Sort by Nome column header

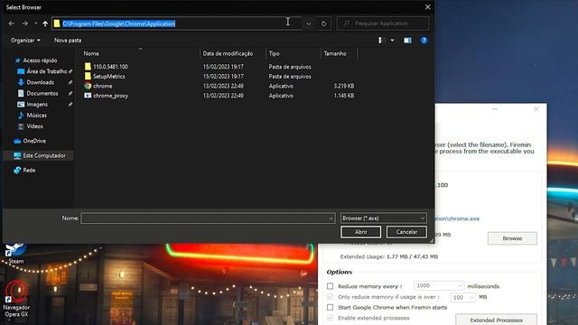91,53
